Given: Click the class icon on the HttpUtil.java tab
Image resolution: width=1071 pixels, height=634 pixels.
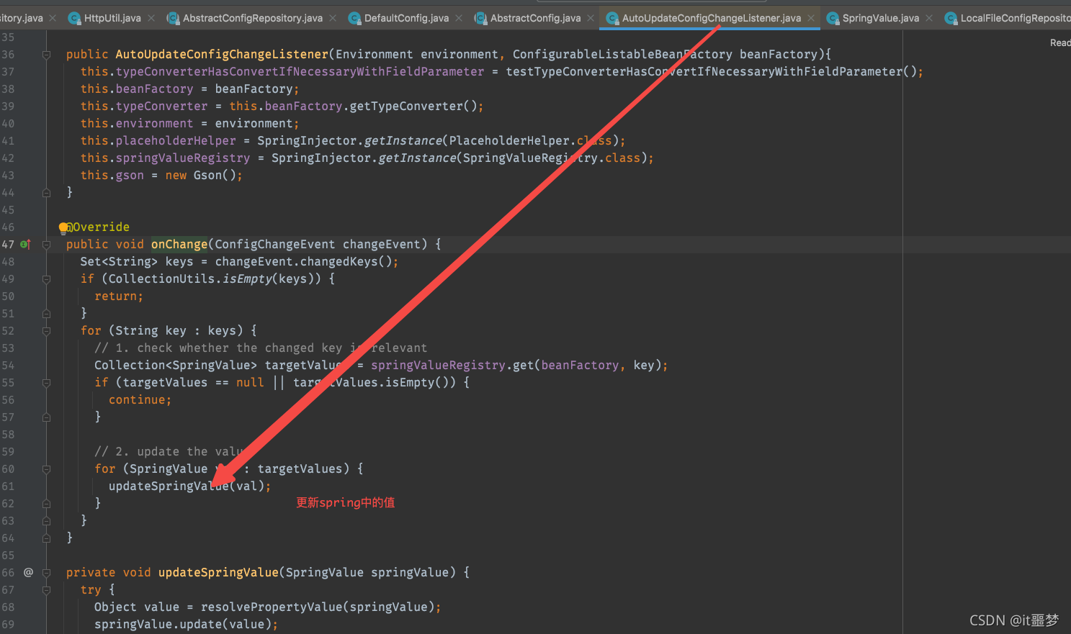Looking at the screenshot, I should pyautogui.click(x=74, y=18).
